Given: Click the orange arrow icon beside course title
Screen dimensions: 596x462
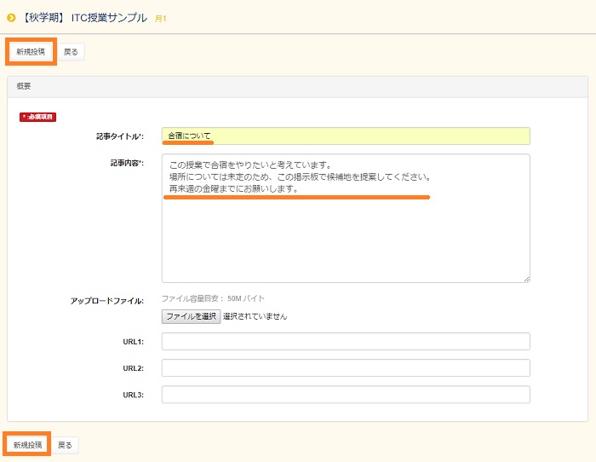Looking at the screenshot, I should click(x=12, y=17).
